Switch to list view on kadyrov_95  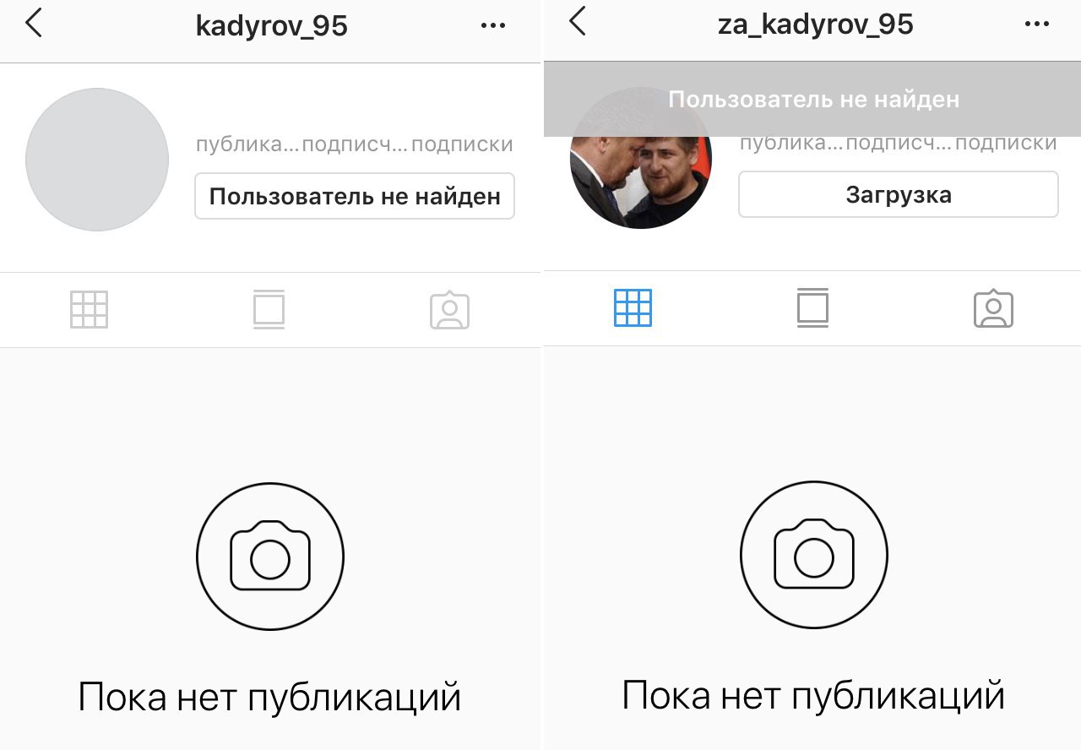coord(269,310)
